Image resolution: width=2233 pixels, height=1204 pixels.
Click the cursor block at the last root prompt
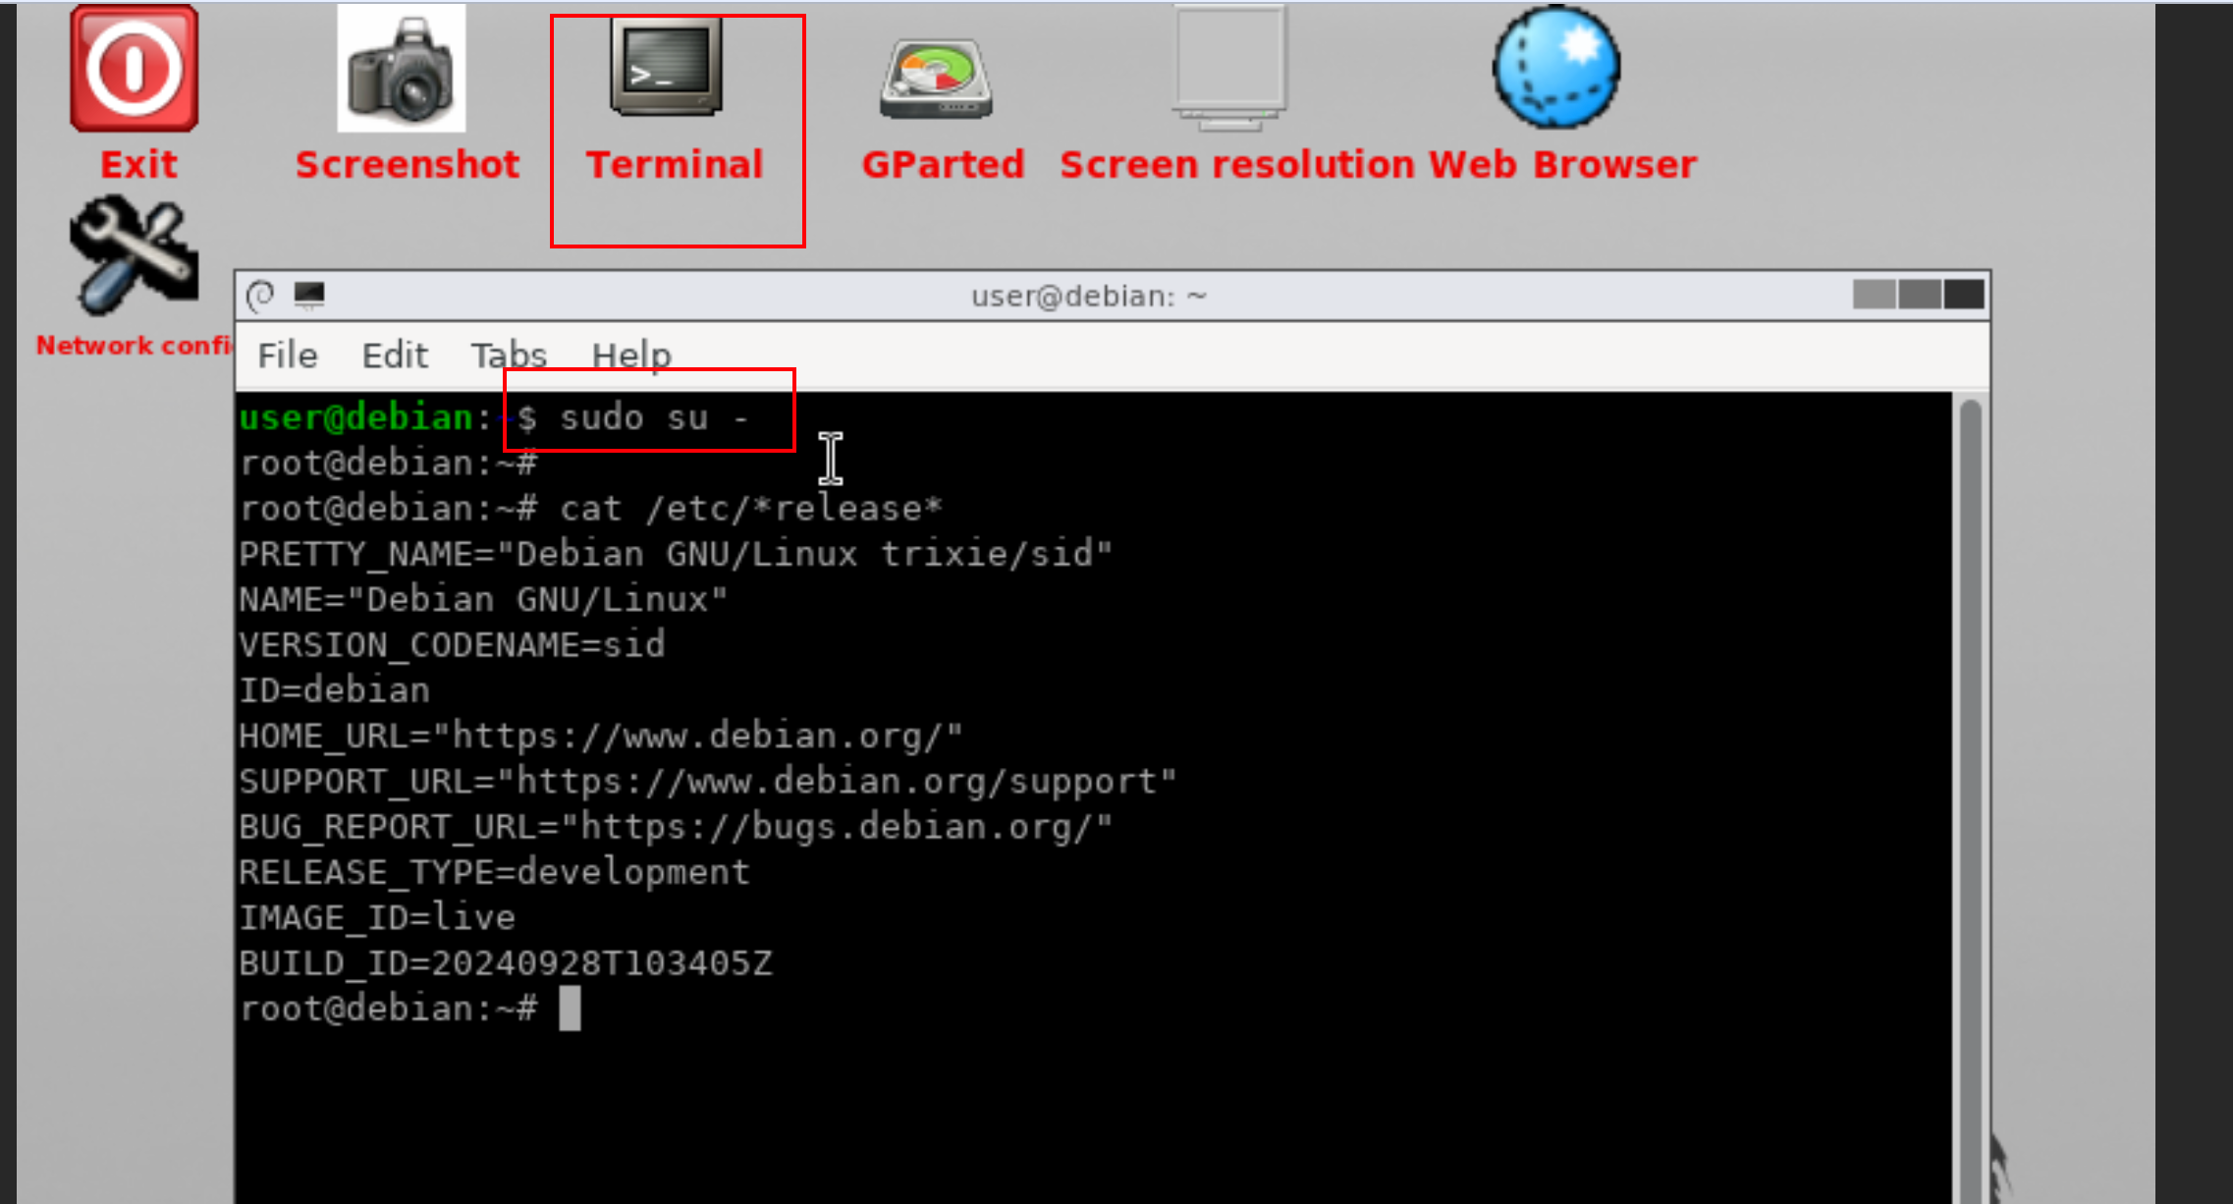pos(570,1009)
